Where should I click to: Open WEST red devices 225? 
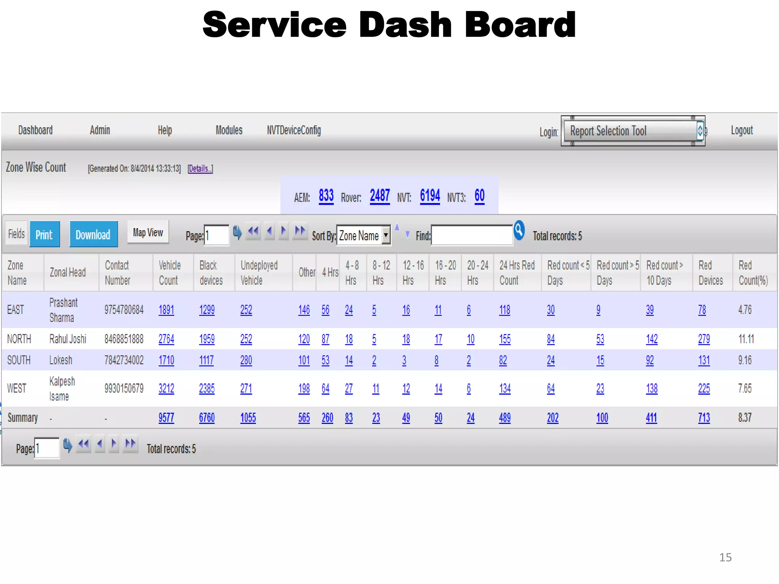point(704,388)
